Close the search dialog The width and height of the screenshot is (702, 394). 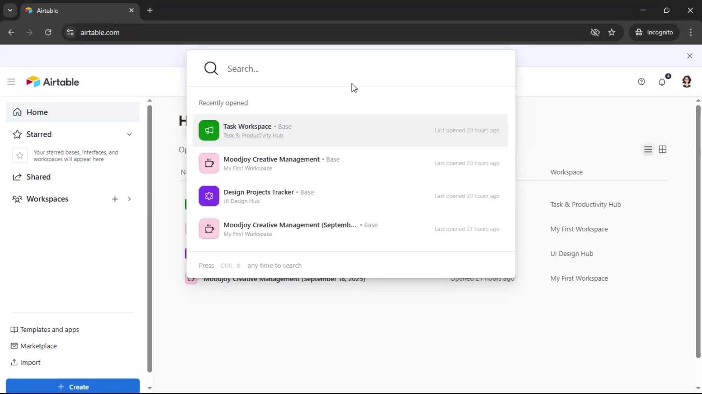coord(690,56)
